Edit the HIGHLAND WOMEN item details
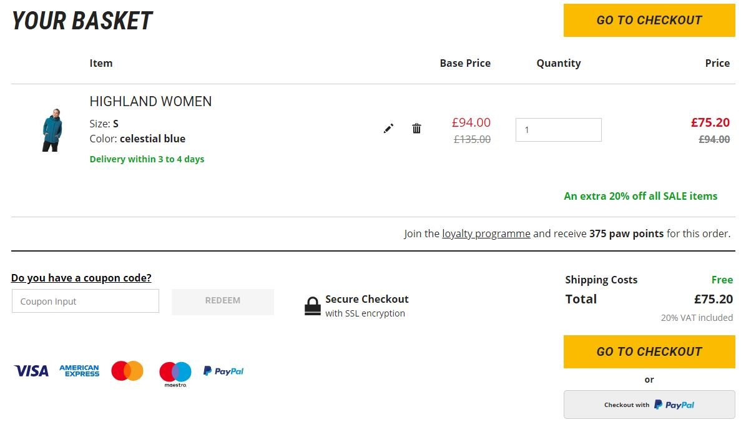This screenshot has width=741, height=422. (388, 128)
